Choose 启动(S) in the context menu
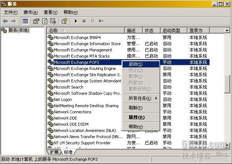Image resolution: width=232 pixels, height=164 pixels. pos(141,64)
